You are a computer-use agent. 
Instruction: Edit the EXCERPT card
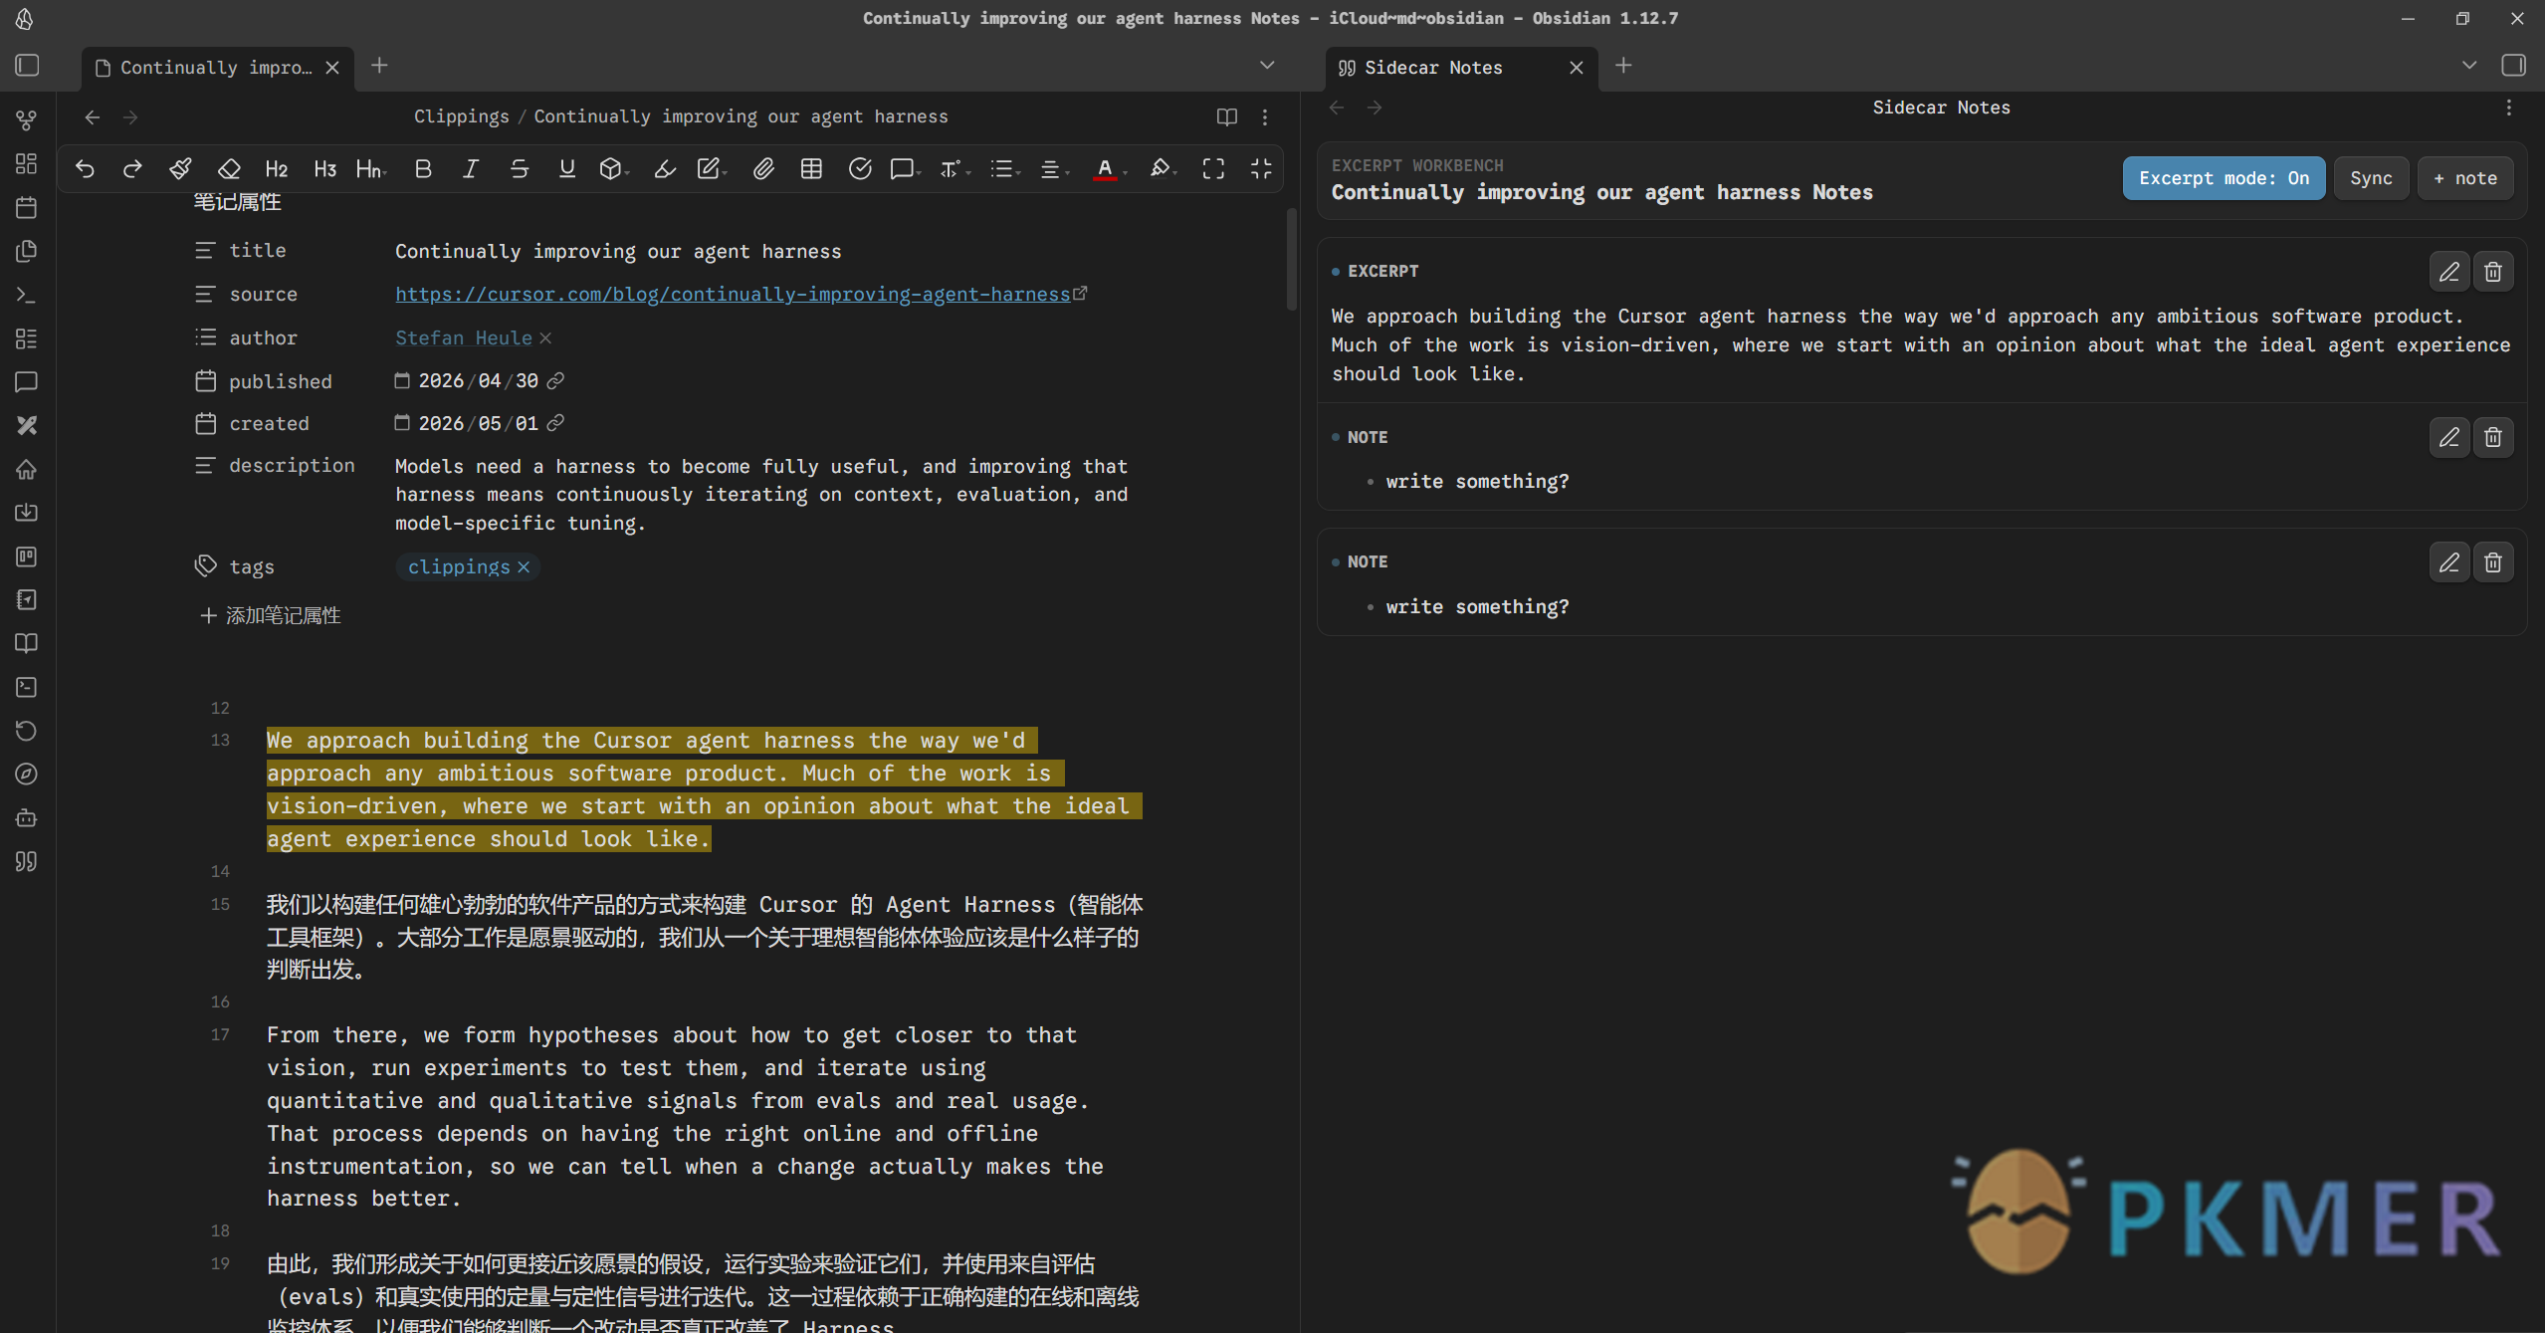click(x=2449, y=272)
